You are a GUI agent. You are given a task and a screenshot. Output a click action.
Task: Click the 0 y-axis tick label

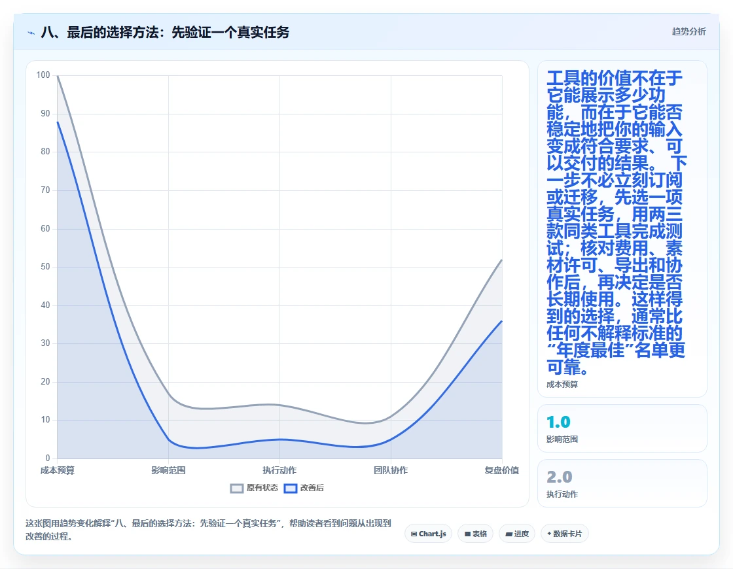(48, 458)
